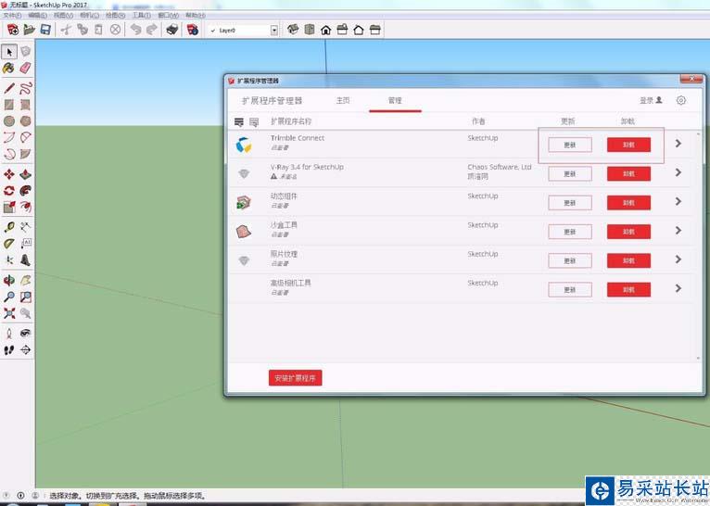Open a file with the folder icon
This screenshot has width=710, height=506.
[x=30, y=30]
